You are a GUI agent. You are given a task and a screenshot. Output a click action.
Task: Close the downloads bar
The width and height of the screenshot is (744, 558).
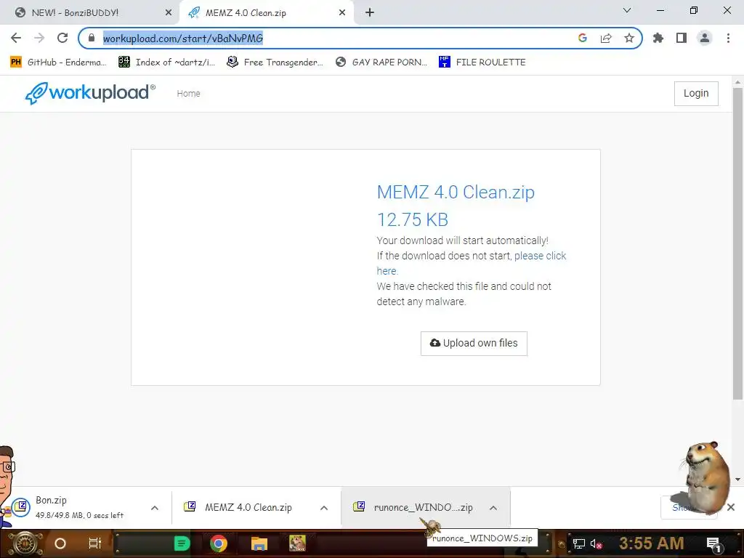(731, 507)
